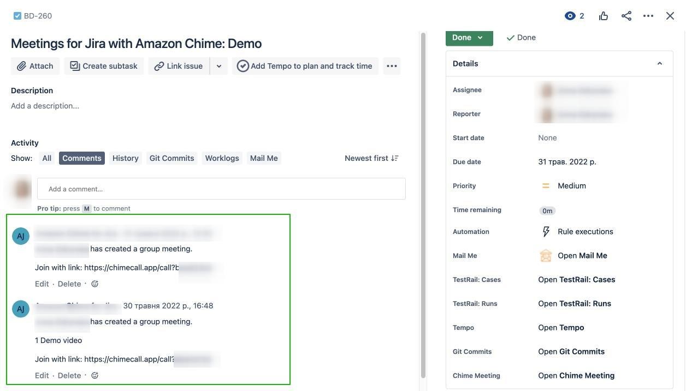Click AJ avatar on 16:48 comment
Image resolution: width=686 pixels, height=391 pixels.
[x=21, y=309]
